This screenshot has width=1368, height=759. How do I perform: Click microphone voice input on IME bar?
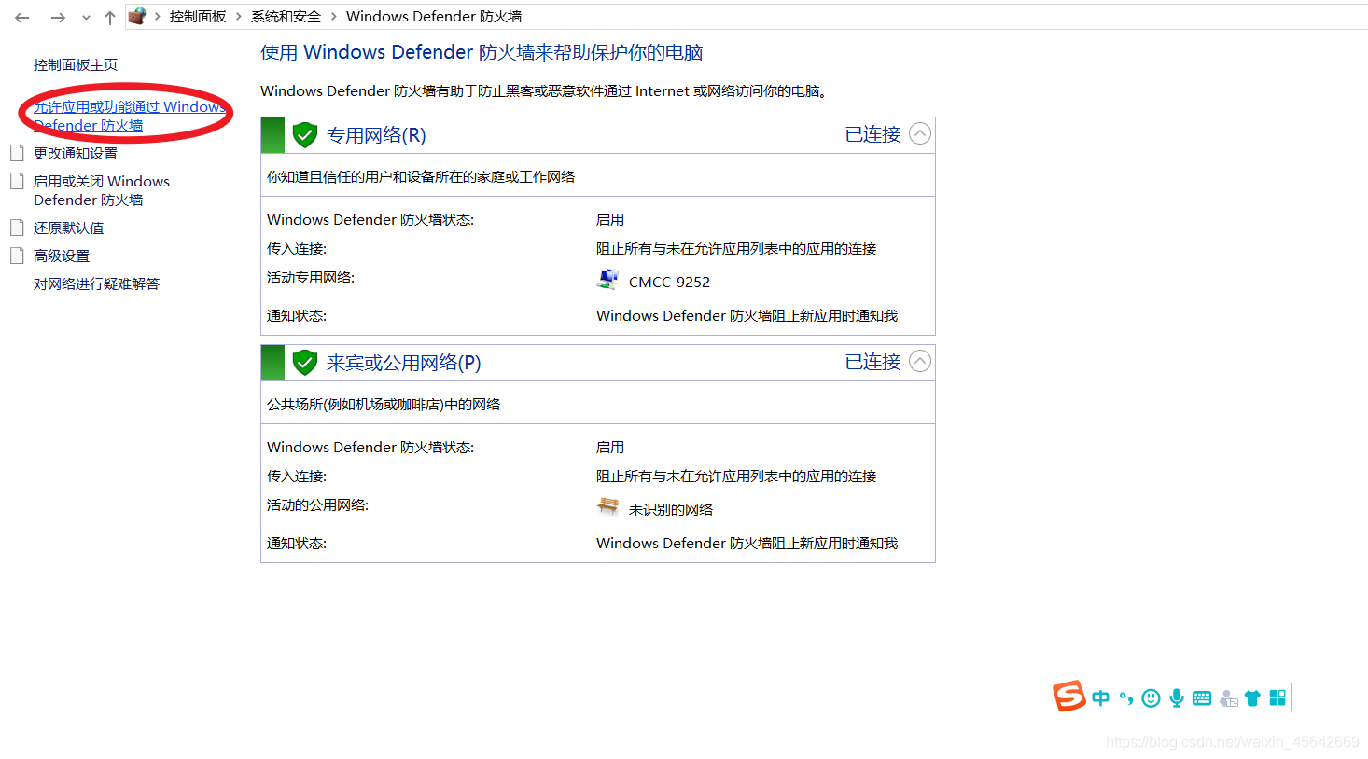pyautogui.click(x=1177, y=698)
